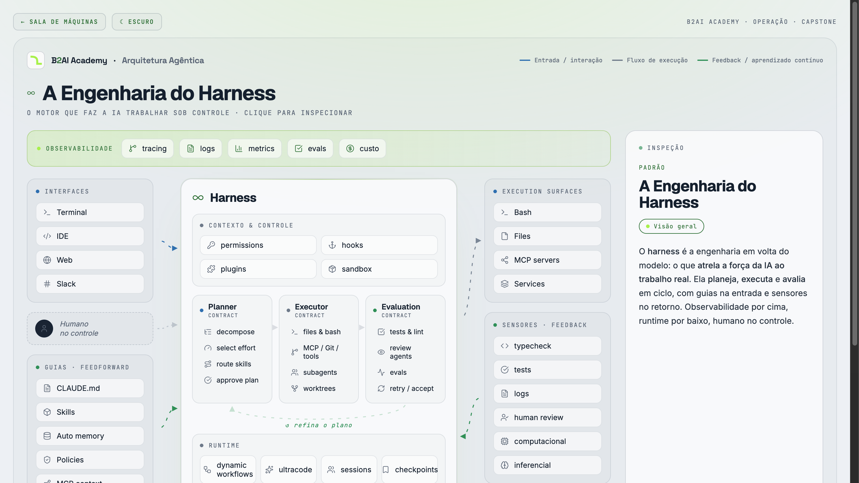Click the plugins puzzle icon
This screenshot has width=859, height=483.
pyautogui.click(x=211, y=269)
